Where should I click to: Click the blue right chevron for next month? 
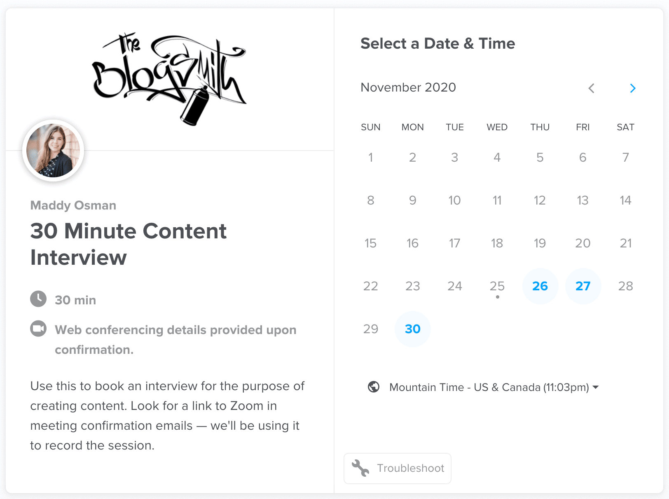(632, 88)
